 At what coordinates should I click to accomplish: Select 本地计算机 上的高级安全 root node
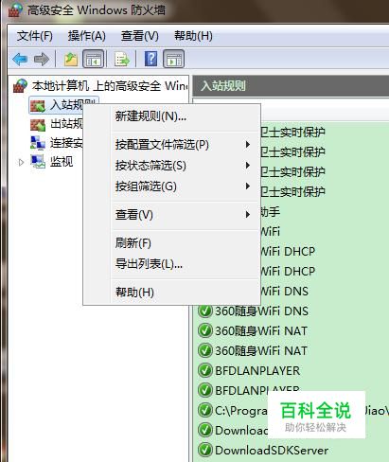109,86
